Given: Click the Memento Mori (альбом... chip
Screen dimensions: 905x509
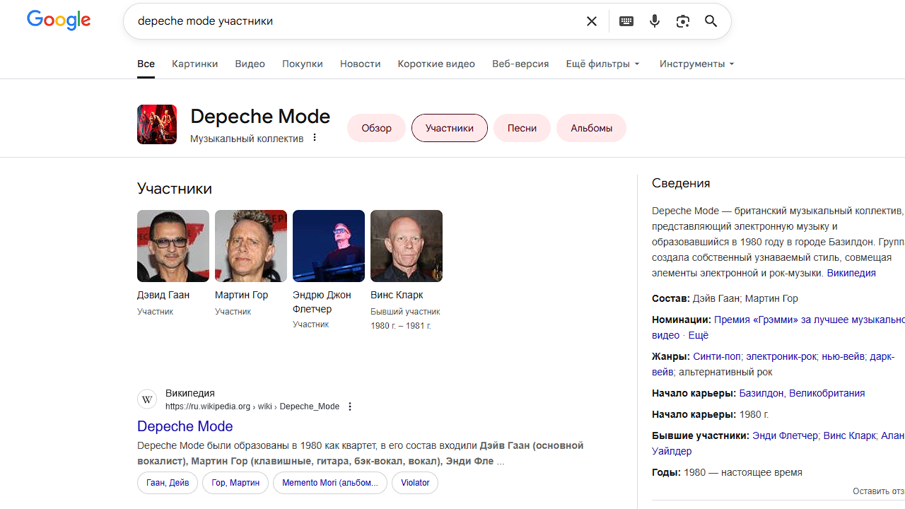Looking at the screenshot, I should pyautogui.click(x=330, y=483).
